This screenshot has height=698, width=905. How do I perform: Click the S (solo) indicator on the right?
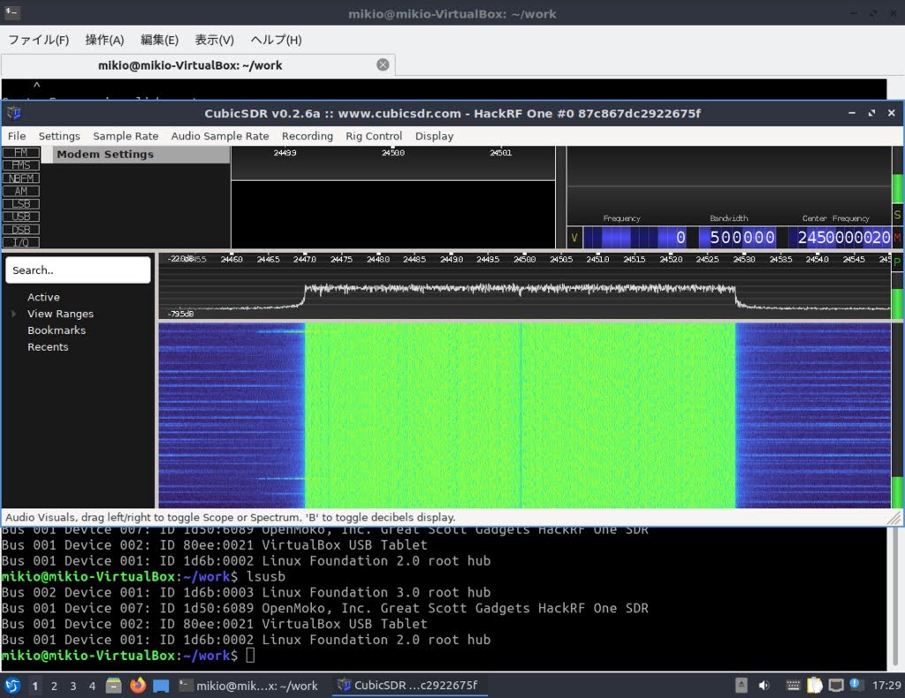click(x=898, y=214)
